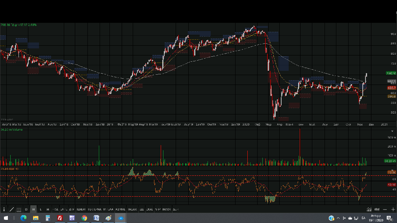Viewport: 397px width, 223px height.
Task: Select the line drawing tool
Action: [x=11, y=209]
